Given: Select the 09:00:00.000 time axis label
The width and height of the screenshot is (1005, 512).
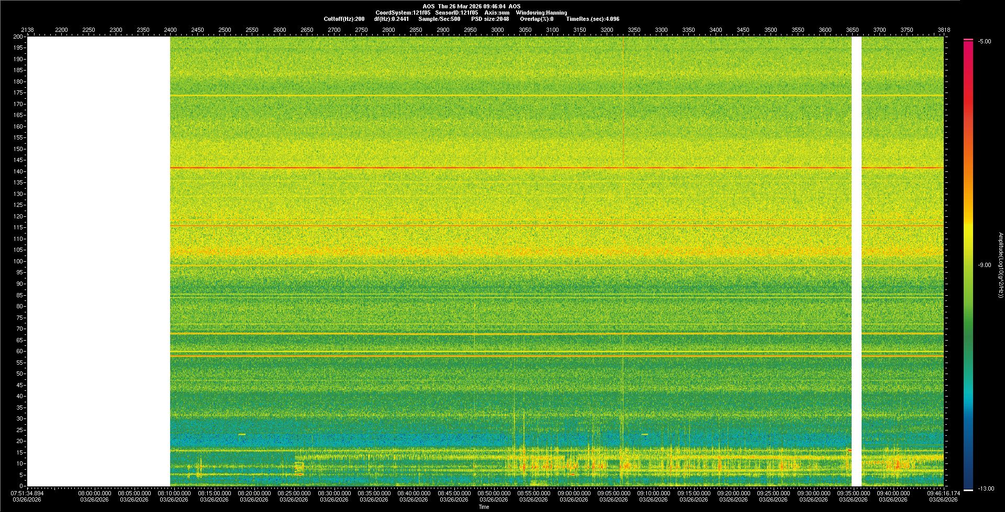Looking at the screenshot, I should pyautogui.click(x=574, y=493).
